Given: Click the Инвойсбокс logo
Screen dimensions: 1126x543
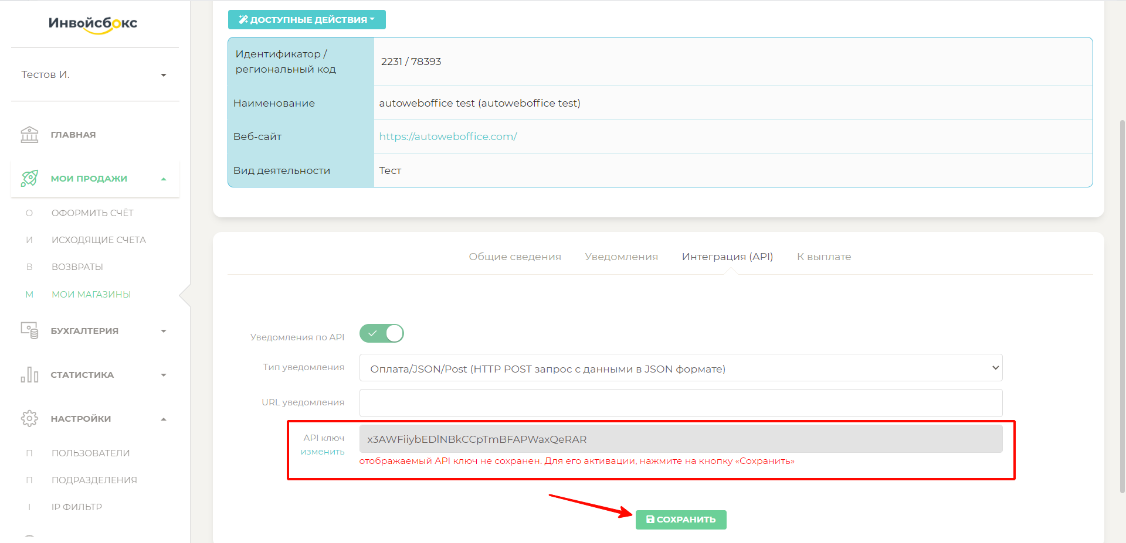Looking at the screenshot, I should pos(93,24).
